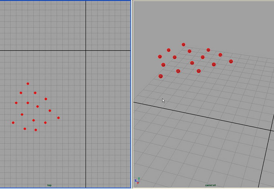The image size is (274, 189).
Task: Pick the red sphere nearest the mouse cursor
Action: coord(161,76)
